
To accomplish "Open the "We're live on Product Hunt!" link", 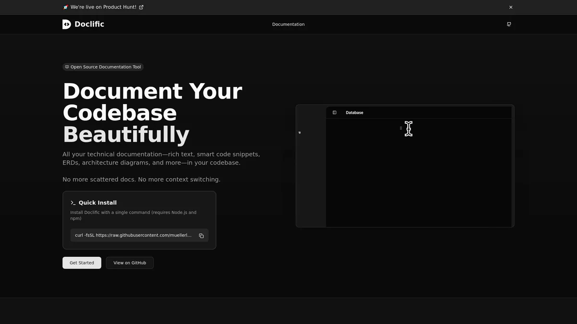I will coord(103,7).
